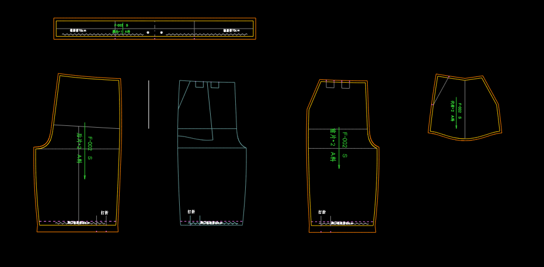Select left belt loop rectangle on cyan draft
544x267 pixels.
click(x=199, y=85)
